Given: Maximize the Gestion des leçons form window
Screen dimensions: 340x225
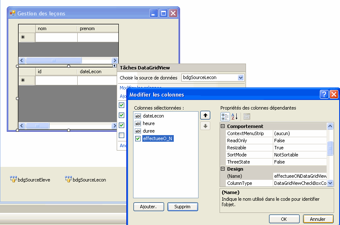Looking at the screenshot, I should tap(164, 13).
